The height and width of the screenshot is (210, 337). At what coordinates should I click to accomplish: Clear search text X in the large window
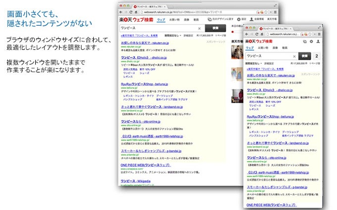(x=199, y=28)
